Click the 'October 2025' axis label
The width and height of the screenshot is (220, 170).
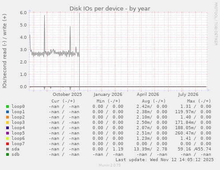point(67,95)
